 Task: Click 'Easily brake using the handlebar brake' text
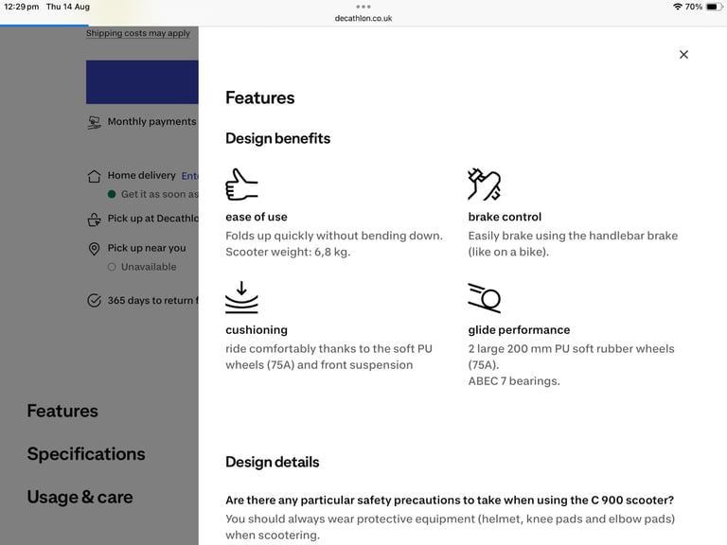pos(573,236)
